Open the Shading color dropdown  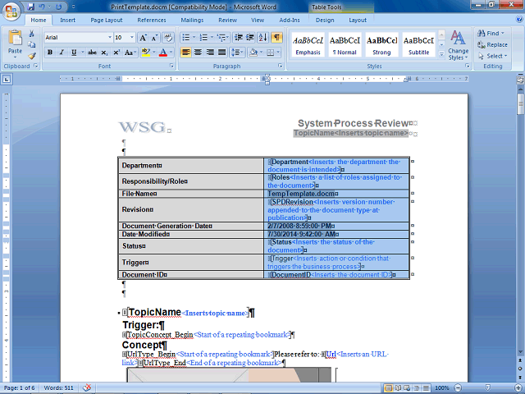tap(261, 53)
